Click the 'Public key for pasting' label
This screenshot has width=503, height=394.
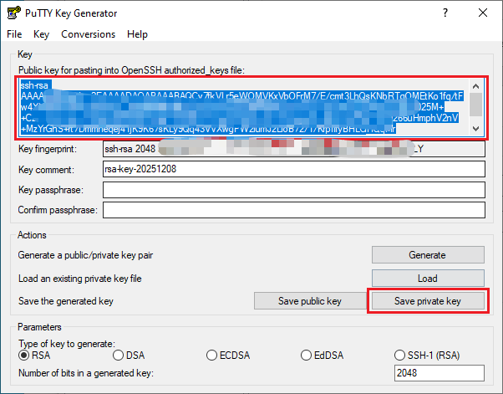[131, 70]
